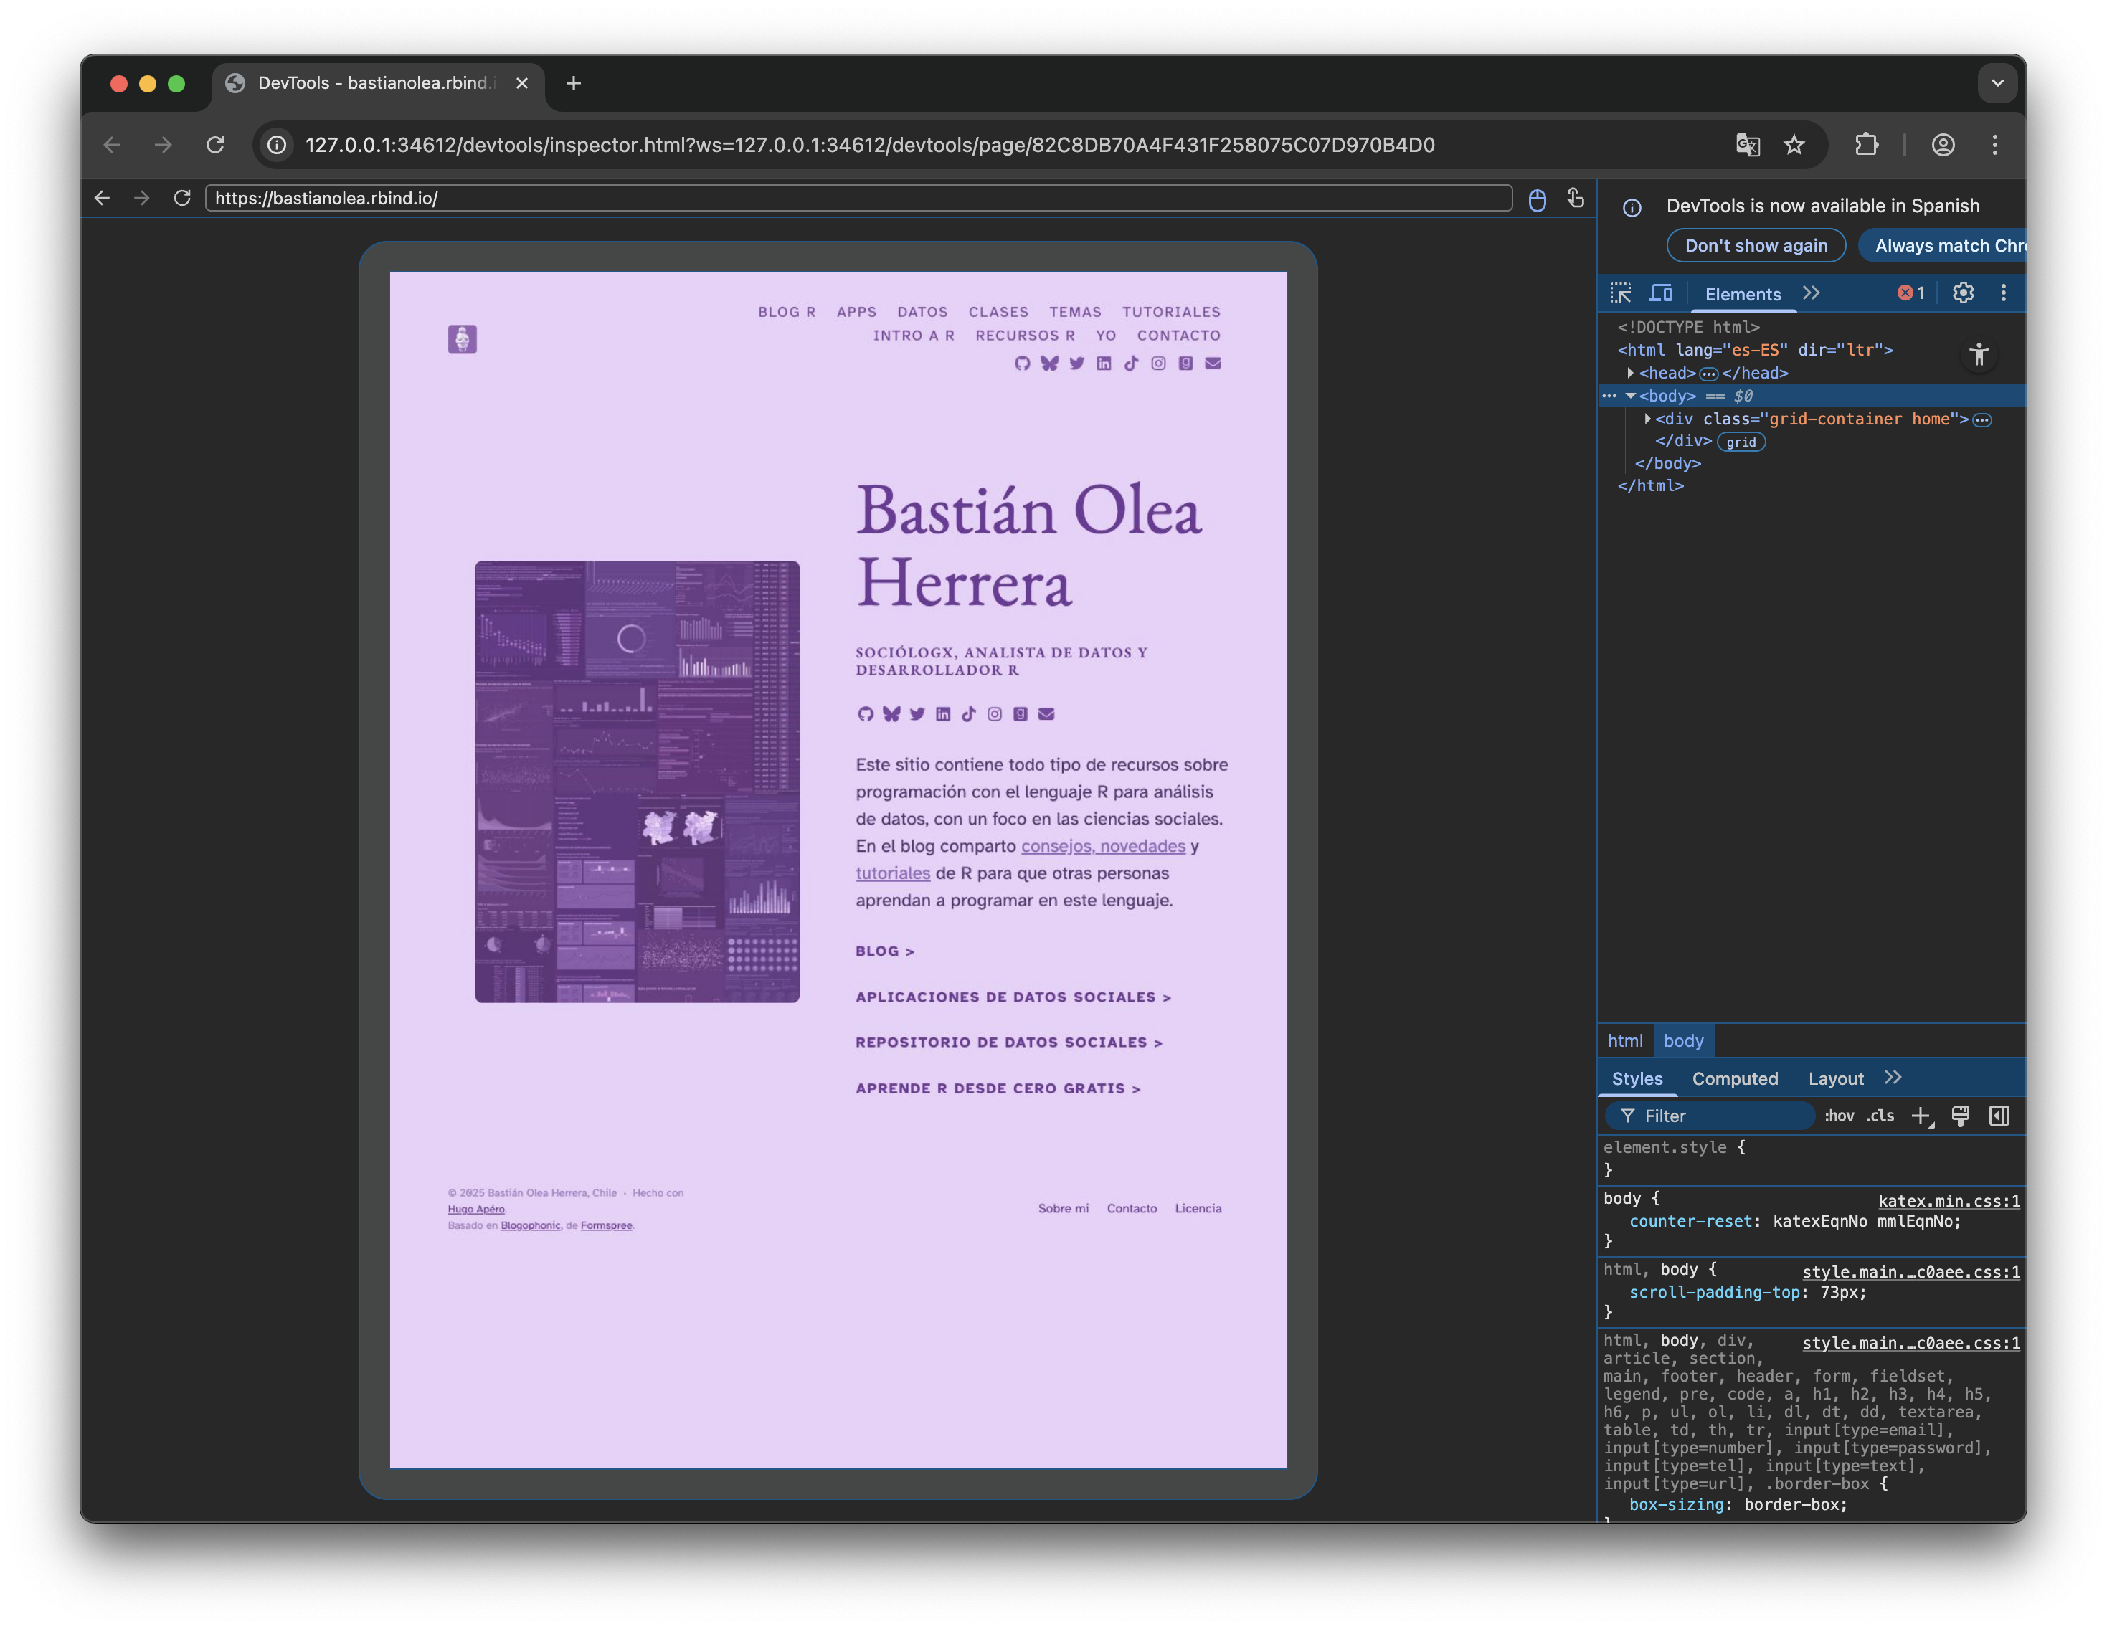
Task: Show more sidebar tabs after Layout
Action: [x=1893, y=1078]
